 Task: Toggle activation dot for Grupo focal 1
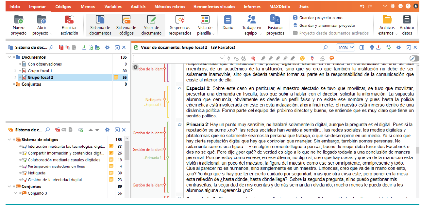pos(20,71)
